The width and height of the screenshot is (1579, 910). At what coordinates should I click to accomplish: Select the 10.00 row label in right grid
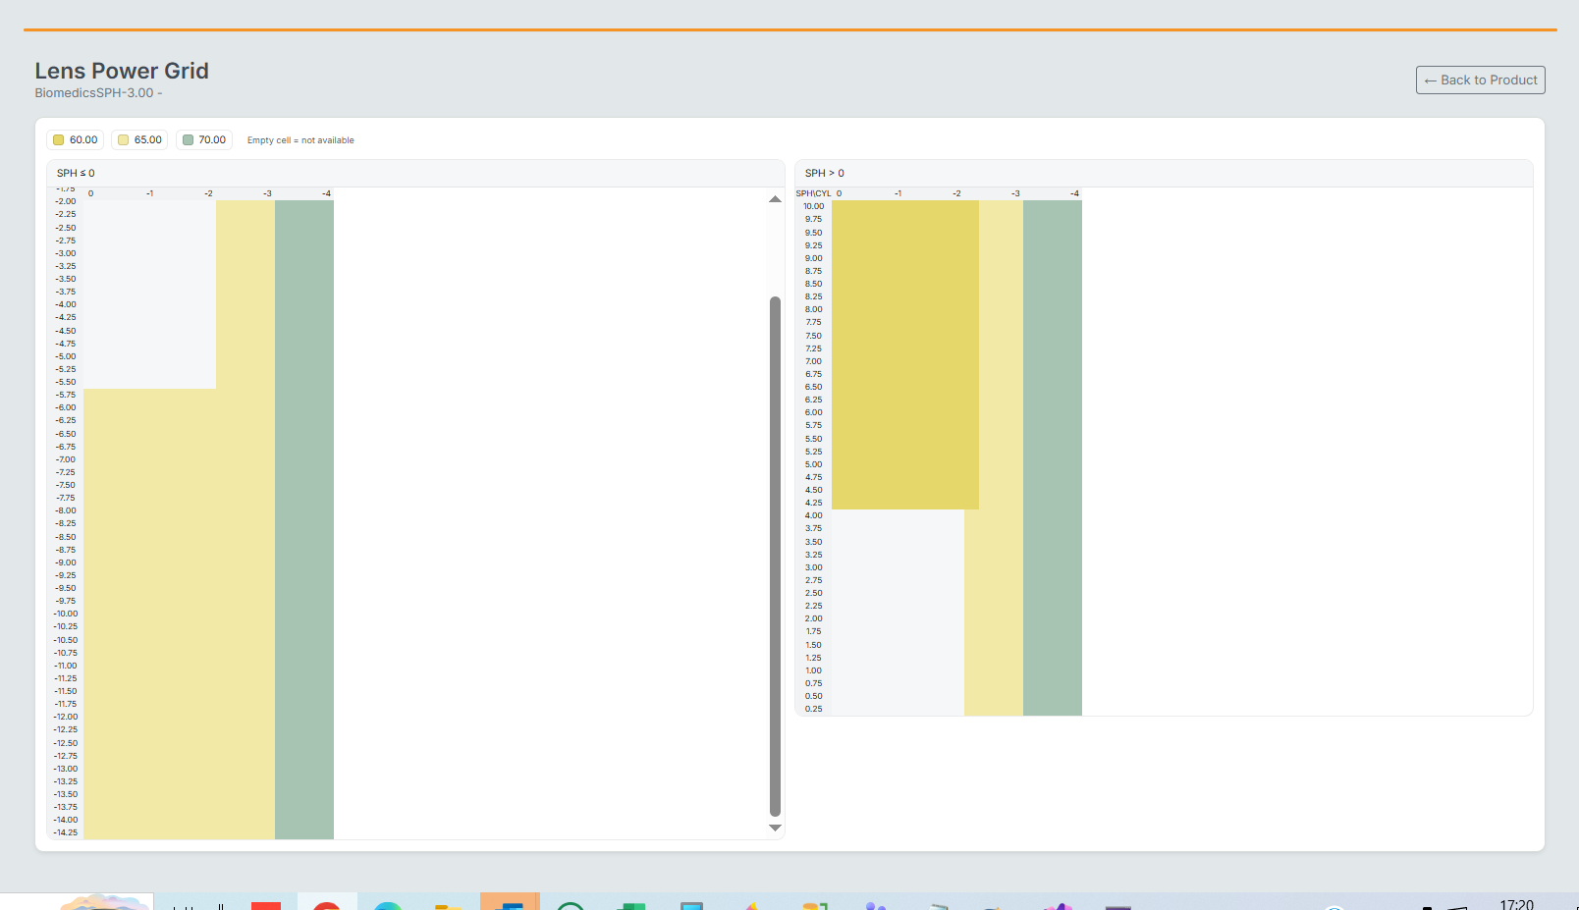[814, 206]
